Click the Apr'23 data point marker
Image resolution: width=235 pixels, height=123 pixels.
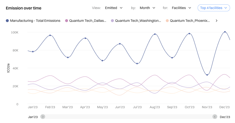[85, 38]
